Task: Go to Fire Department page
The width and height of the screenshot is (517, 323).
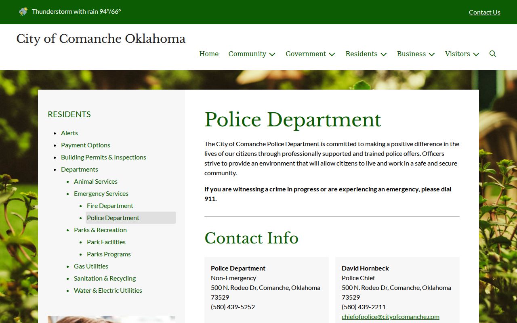Action: pos(110,206)
